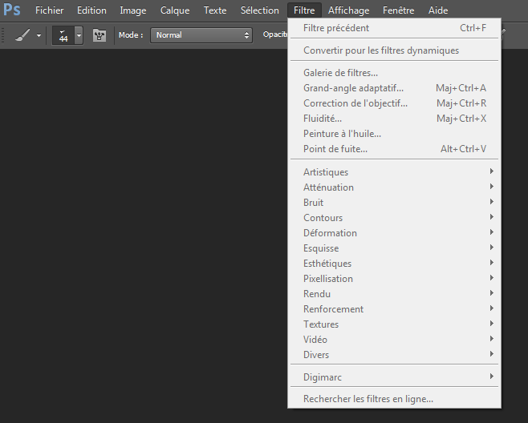The width and height of the screenshot is (528, 423).
Task: Open Correction de l'objectif filter
Action: tap(394, 103)
